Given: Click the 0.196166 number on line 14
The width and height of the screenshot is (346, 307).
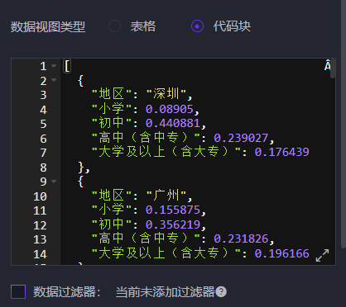Looking at the screenshot, I should [x=281, y=253].
